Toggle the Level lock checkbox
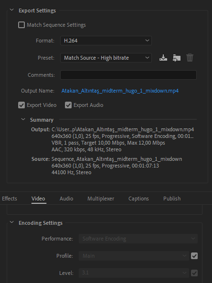Image resolution: width=212 pixels, height=283 pixels. tap(194, 273)
